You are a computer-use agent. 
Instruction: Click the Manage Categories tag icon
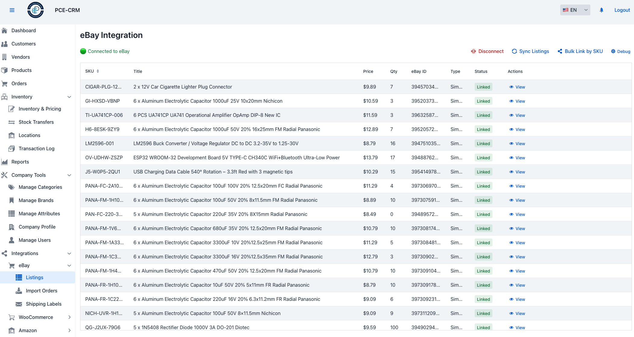click(11, 187)
